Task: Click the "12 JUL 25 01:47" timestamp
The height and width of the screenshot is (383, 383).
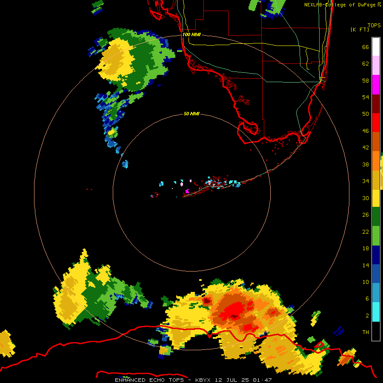Action: (x=243, y=380)
